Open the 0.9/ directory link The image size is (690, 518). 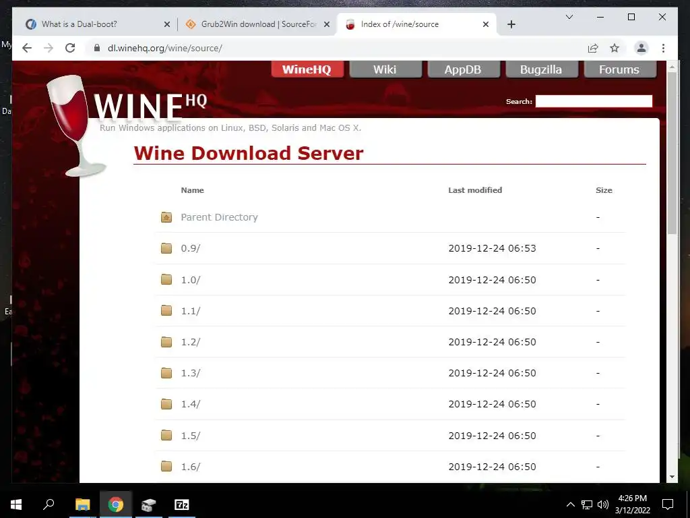click(191, 248)
